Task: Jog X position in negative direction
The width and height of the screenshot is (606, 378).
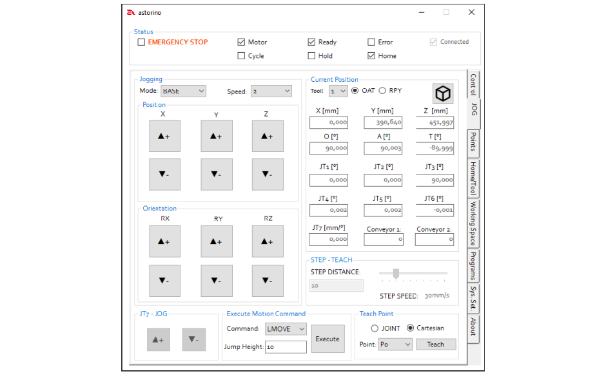Action: click(x=164, y=174)
